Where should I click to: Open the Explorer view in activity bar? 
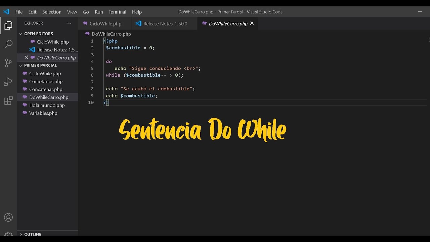[x=8, y=26]
